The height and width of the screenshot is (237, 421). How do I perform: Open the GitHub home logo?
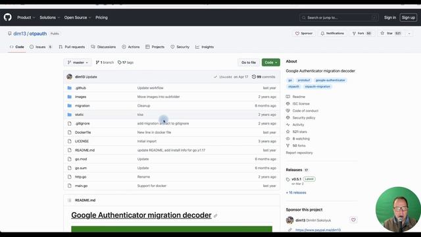tap(8, 18)
